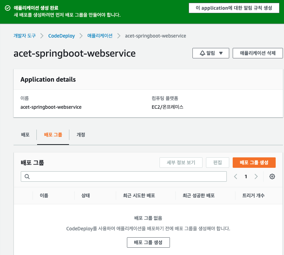284x255 pixels.
Task: Click the table settings gear icon
Action: (x=272, y=176)
